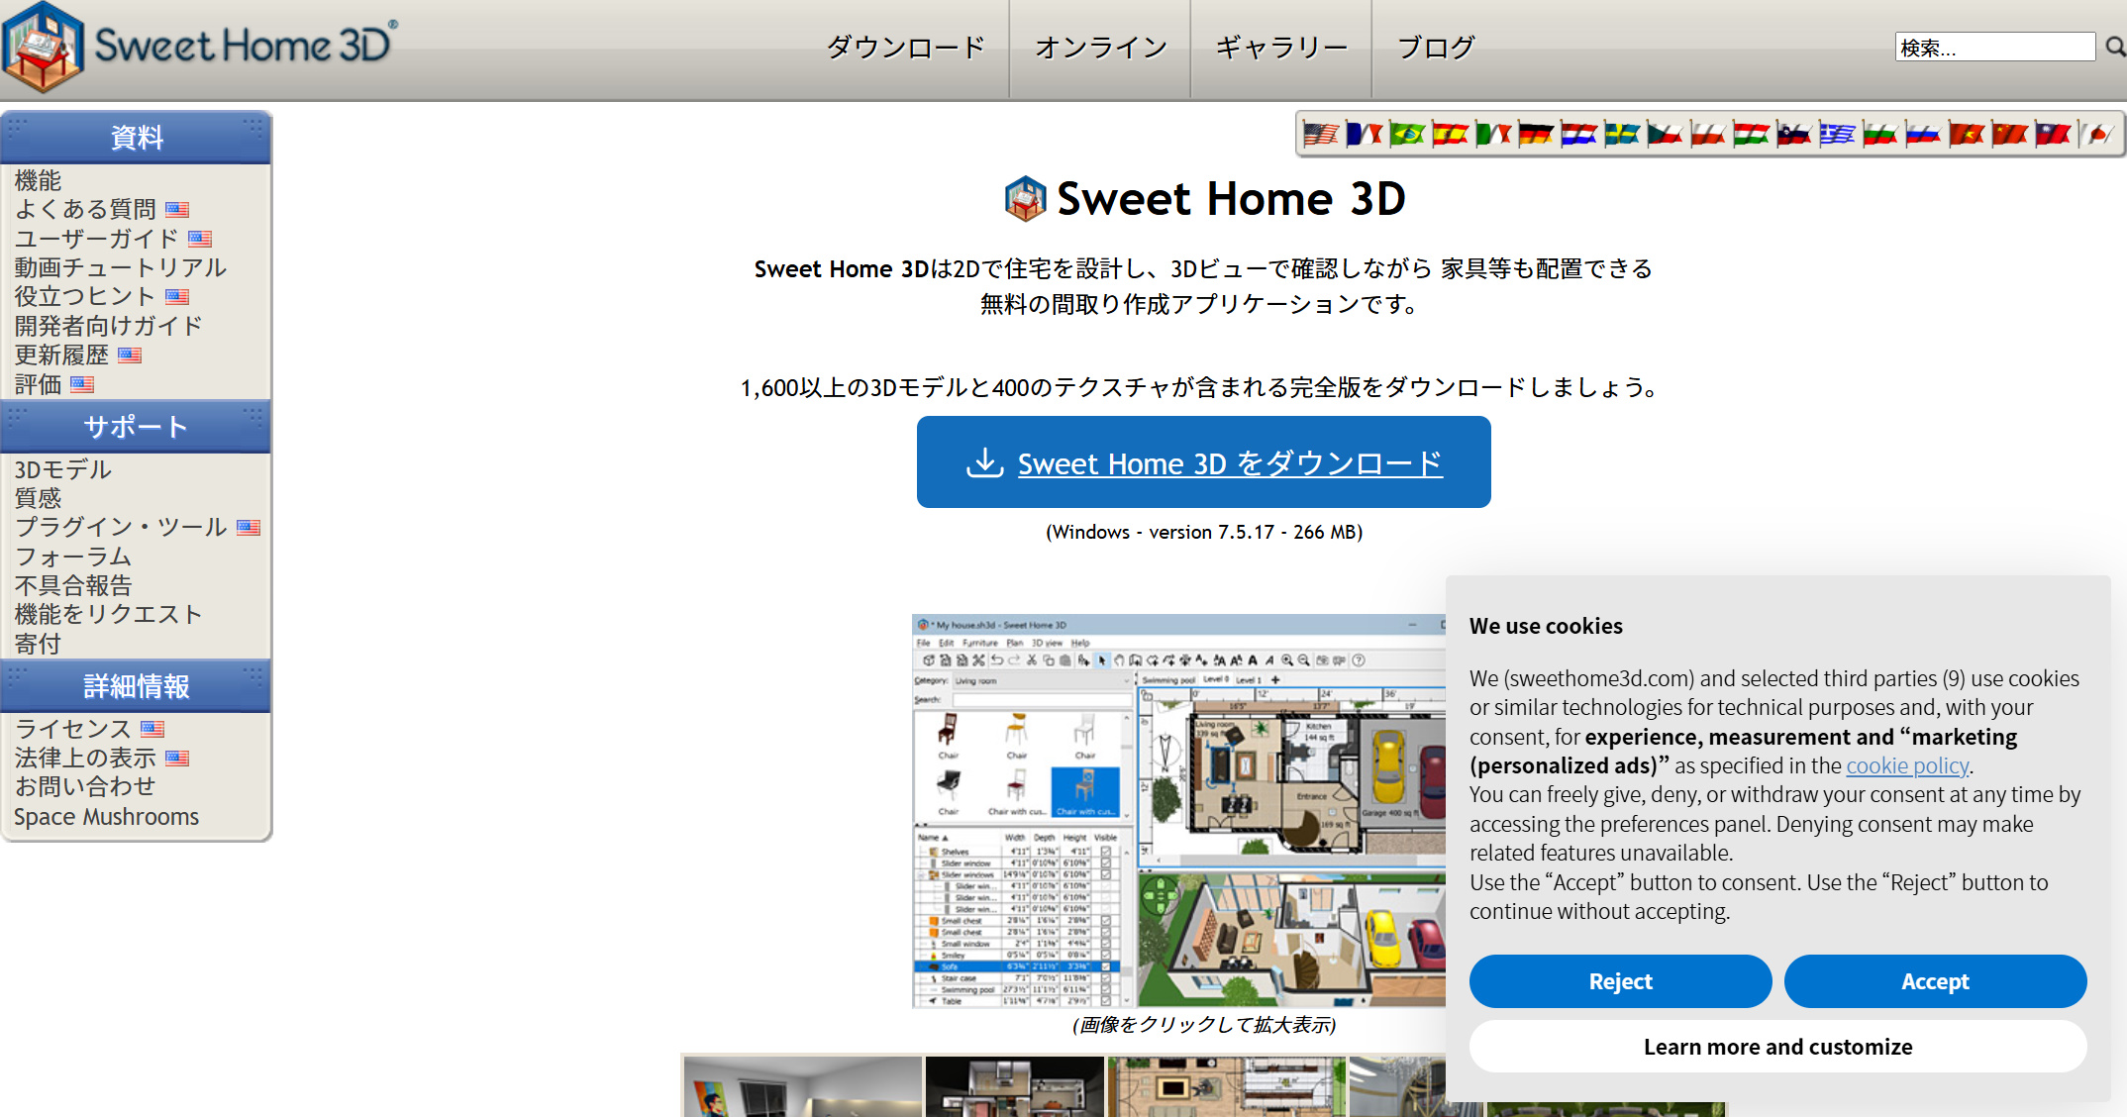
Task: Click the Chinese flag
Action: 2009,134
